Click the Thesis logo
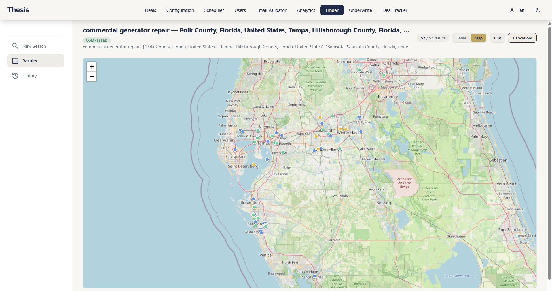The image size is (552, 291). [x=18, y=9]
